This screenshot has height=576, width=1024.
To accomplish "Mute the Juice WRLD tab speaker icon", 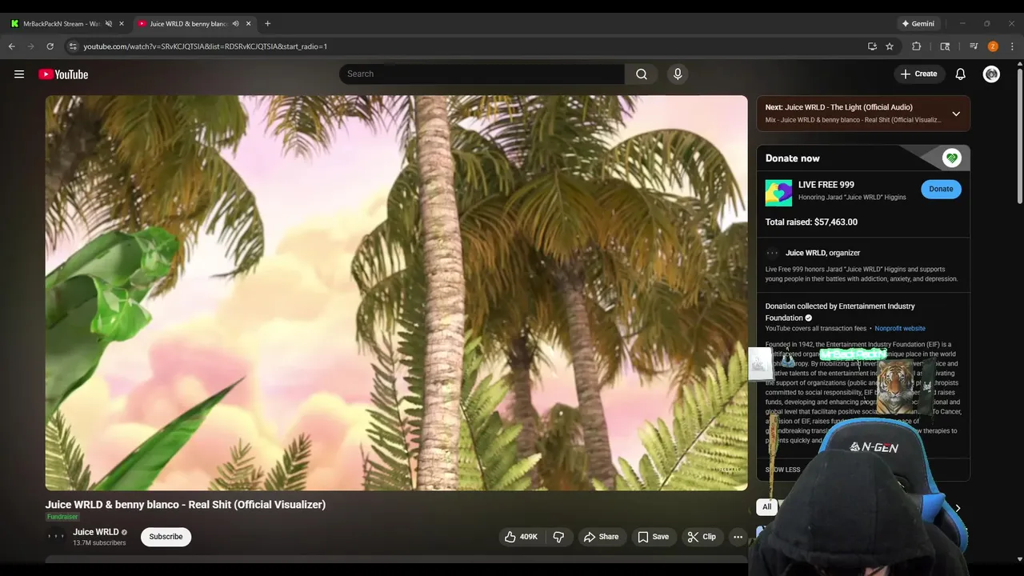I will pos(235,24).
